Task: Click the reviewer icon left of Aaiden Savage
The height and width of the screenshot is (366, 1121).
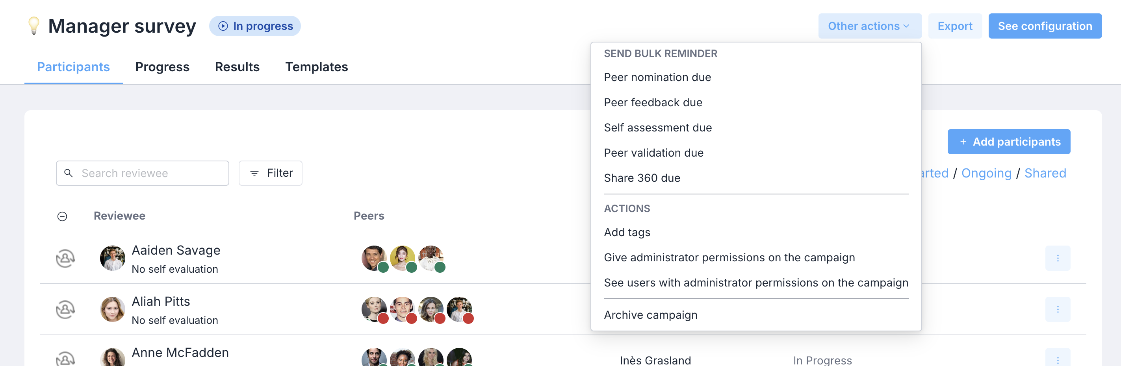Action: click(x=65, y=259)
